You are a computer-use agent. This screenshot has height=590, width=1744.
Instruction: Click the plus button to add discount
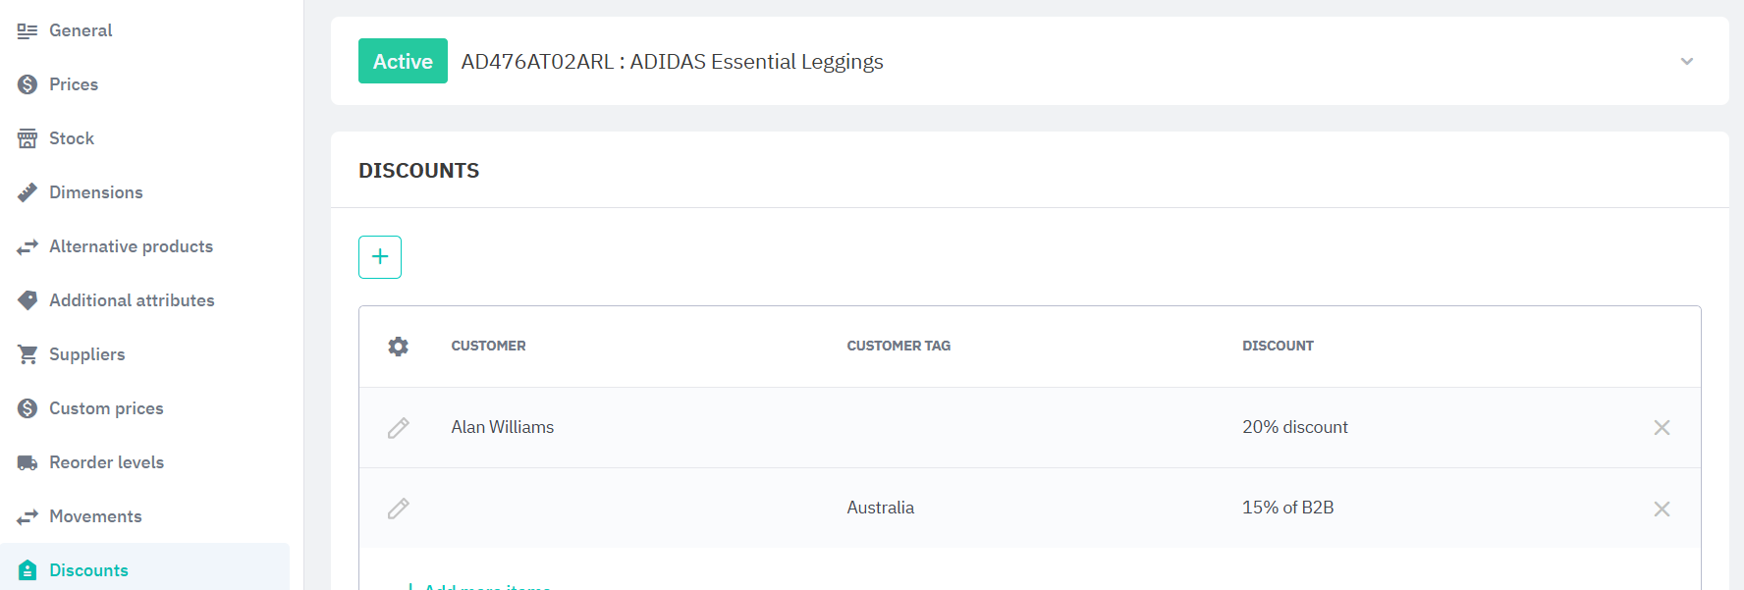click(x=380, y=257)
